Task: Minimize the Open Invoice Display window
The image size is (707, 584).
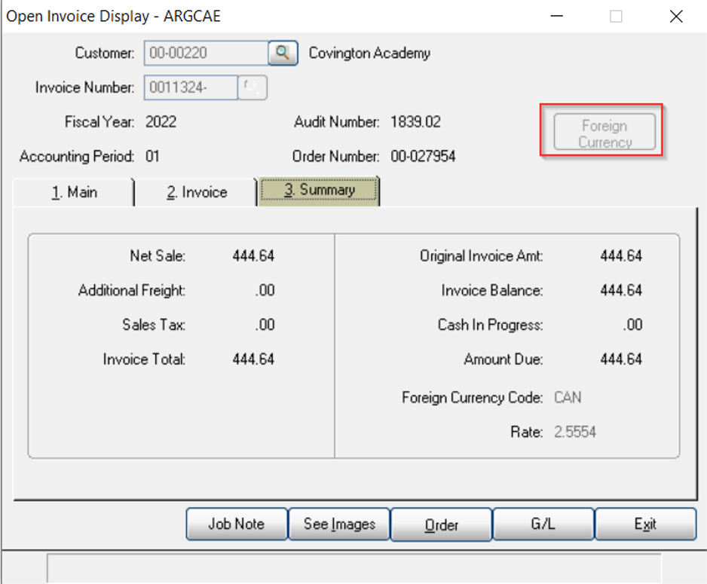Action: click(x=557, y=17)
